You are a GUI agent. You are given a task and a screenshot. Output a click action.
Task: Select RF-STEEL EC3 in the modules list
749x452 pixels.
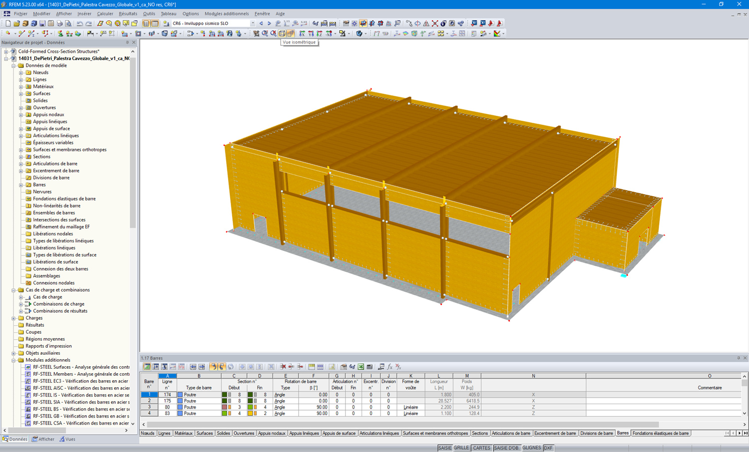point(55,381)
